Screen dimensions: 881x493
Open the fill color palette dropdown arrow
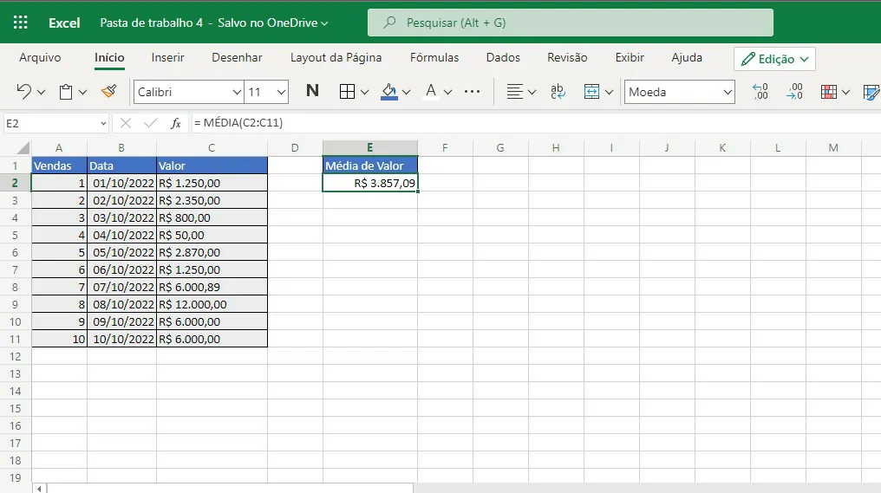click(406, 92)
